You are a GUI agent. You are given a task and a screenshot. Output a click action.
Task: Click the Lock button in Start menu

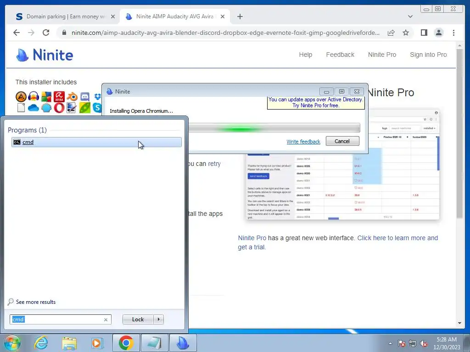pos(138,319)
